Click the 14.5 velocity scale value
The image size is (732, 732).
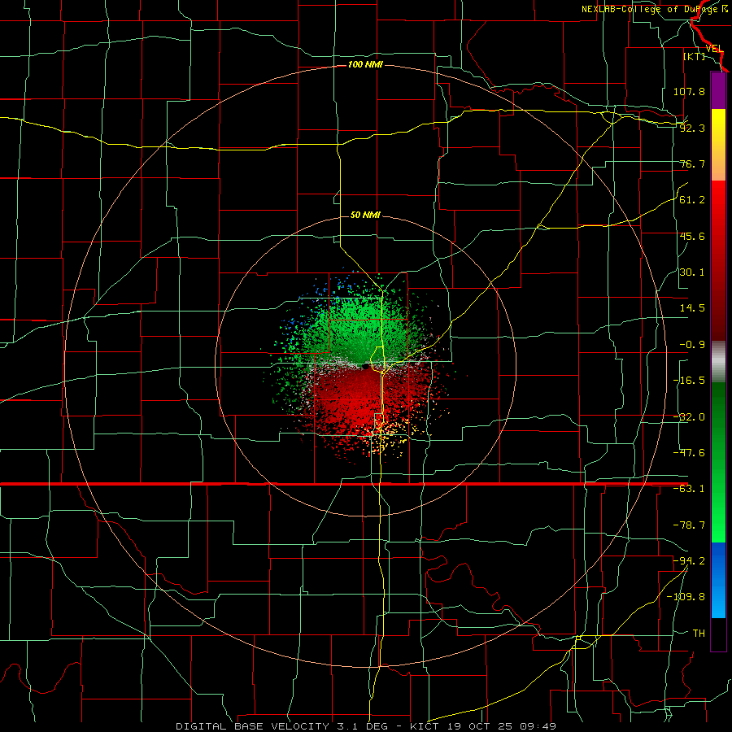tap(692, 308)
